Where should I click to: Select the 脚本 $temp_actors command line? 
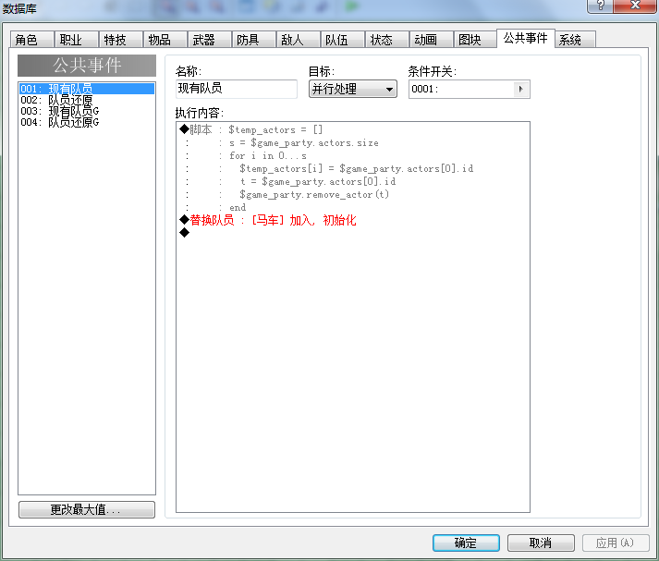tap(353, 129)
